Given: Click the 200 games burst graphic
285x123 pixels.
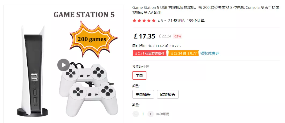Looking at the screenshot, I should tap(92, 39).
